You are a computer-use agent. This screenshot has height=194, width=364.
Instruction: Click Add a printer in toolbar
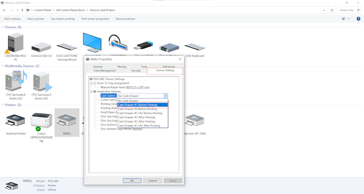(x=36, y=19)
